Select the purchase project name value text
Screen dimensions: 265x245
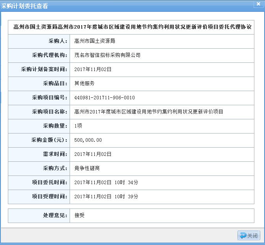(149, 112)
